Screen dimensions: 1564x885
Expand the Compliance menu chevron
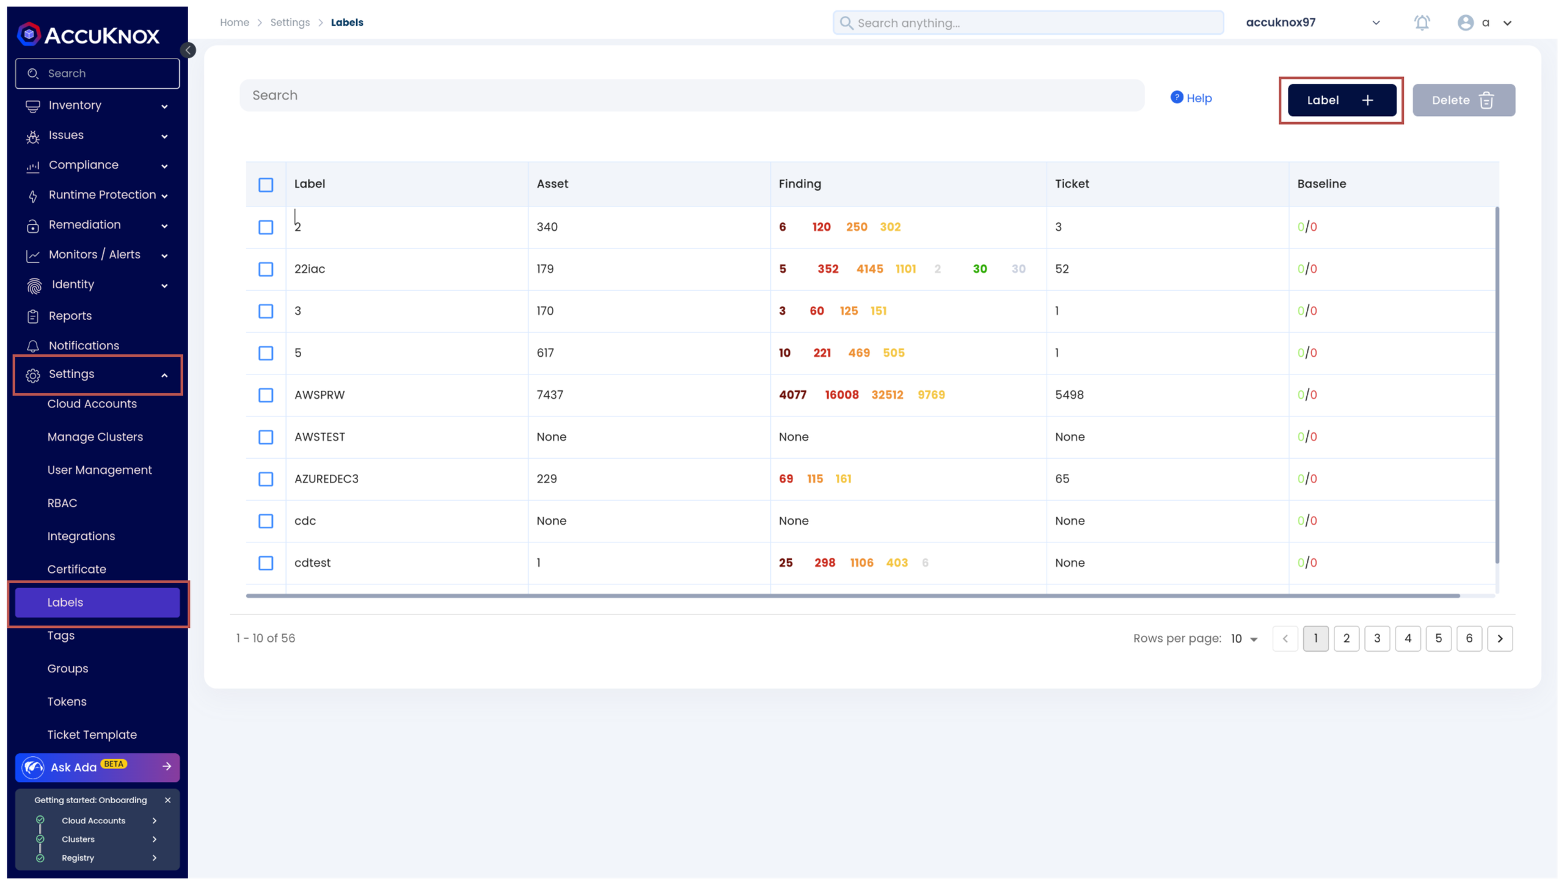(164, 167)
